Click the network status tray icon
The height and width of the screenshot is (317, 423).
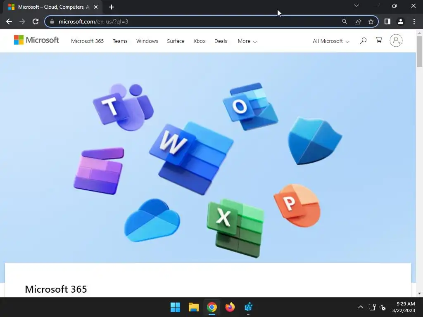(372, 307)
